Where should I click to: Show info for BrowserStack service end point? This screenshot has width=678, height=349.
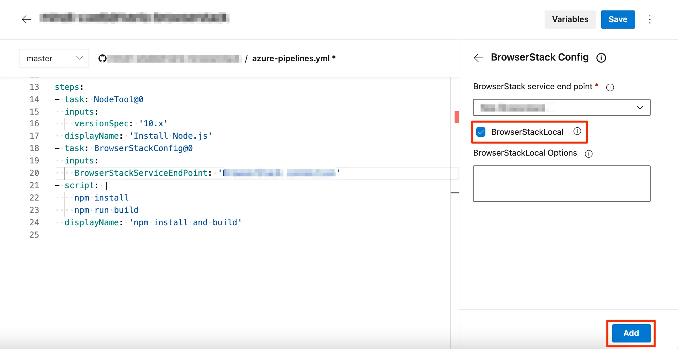click(610, 87)
